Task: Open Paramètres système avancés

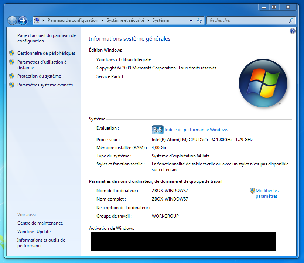Action: click(x=45, y=85)
